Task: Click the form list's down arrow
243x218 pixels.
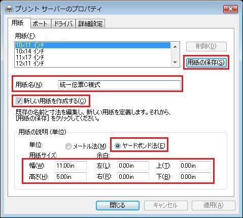Action: [175, 62]
